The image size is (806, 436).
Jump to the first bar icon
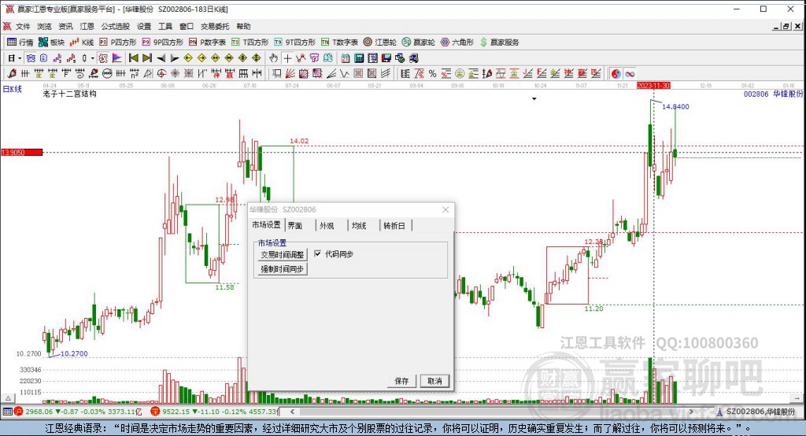pyautogui.click(x=134, y=58)
